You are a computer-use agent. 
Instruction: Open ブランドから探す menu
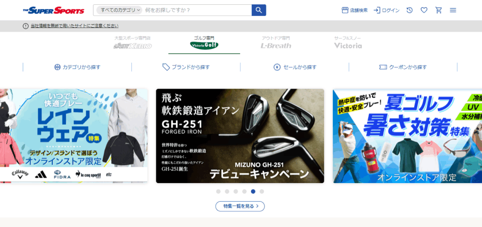point(186,67)
